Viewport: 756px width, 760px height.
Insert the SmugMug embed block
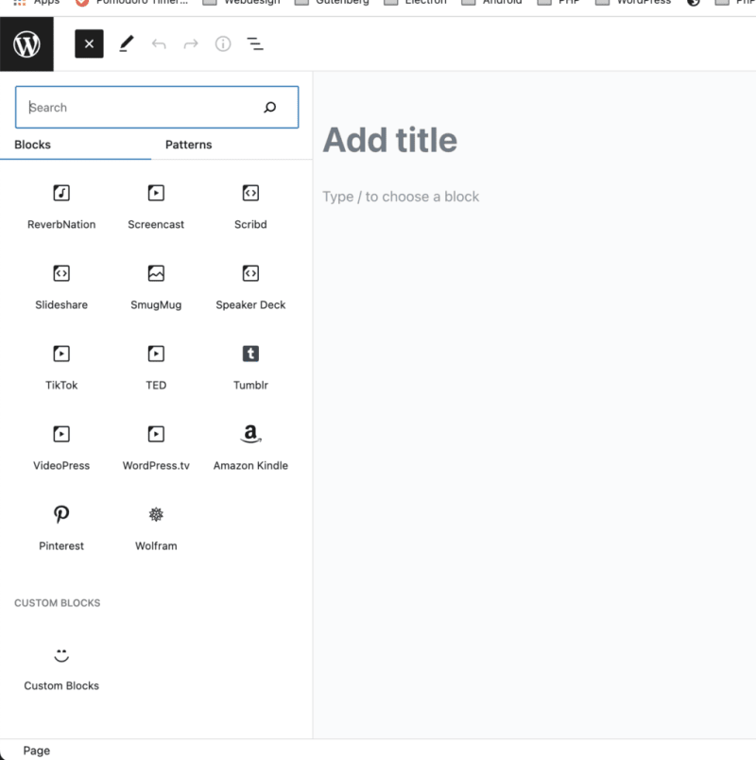pos(156,287)
